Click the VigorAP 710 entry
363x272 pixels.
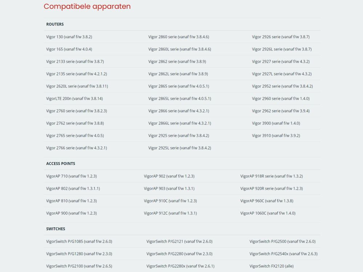tap(71, 176)
